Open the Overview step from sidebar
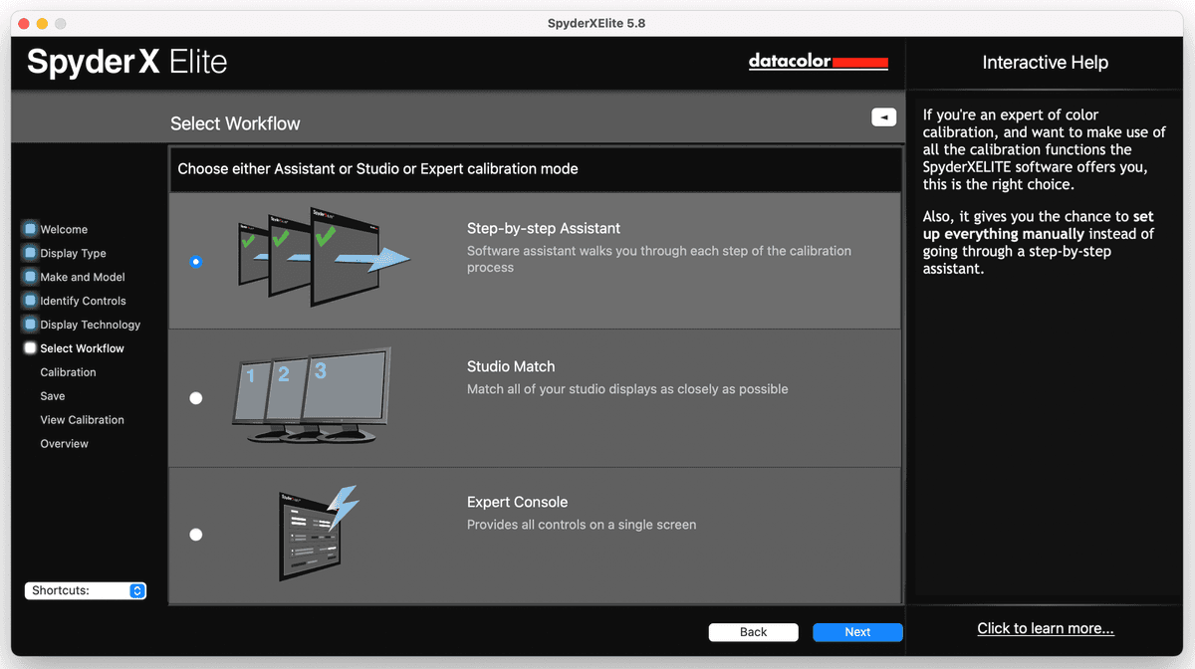This screenshot has height=669, width=1195. click(x=64, y=443)
